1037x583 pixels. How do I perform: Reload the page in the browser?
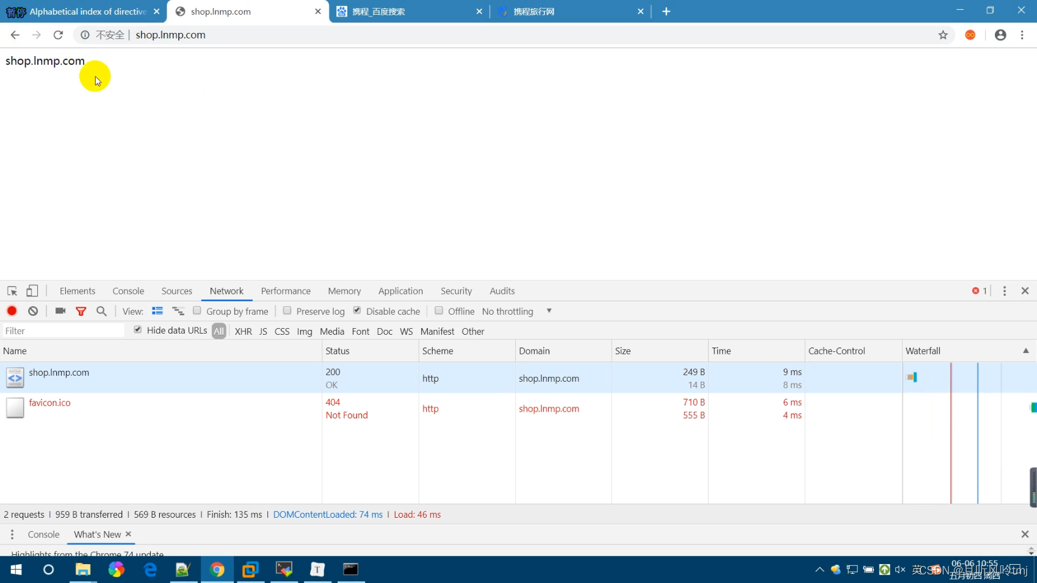[x=58, y=35]
